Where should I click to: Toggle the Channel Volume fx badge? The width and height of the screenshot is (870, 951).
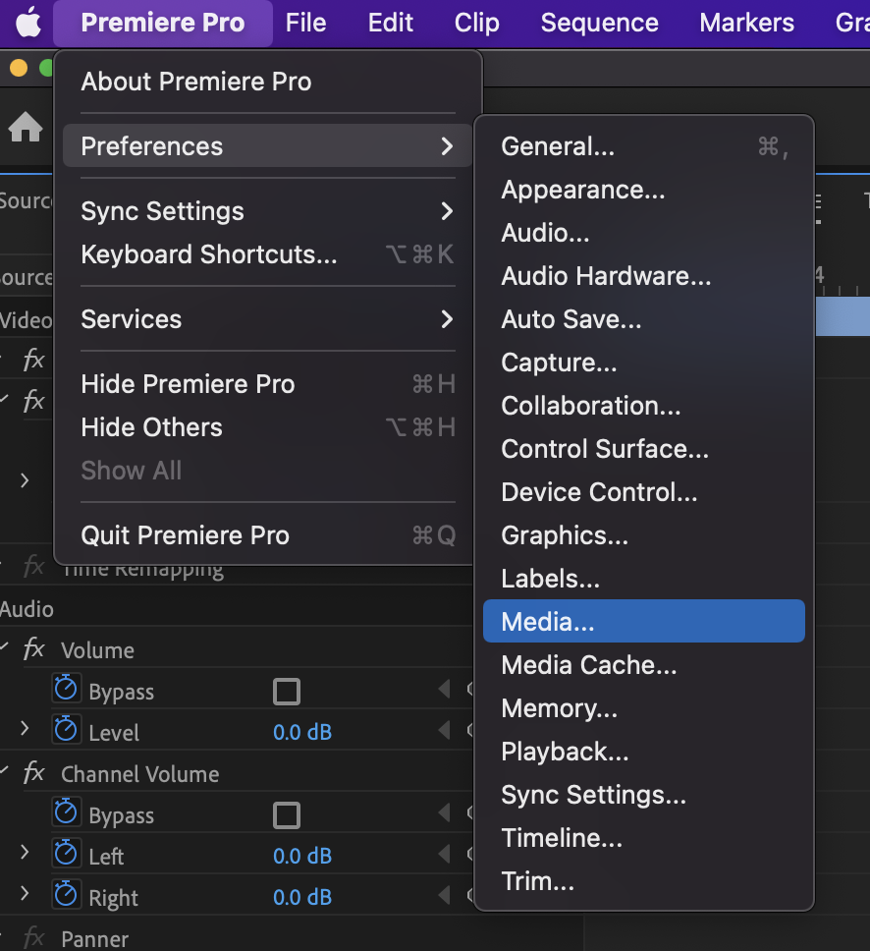point(34,773)
